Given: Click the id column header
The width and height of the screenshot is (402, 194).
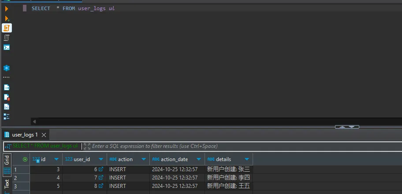Looking at the screenshot, I should (x=46, y=159).
